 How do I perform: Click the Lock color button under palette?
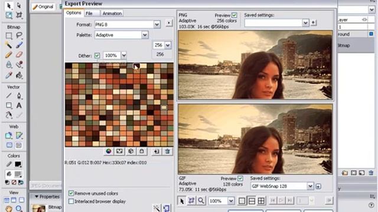coord(142,151)
